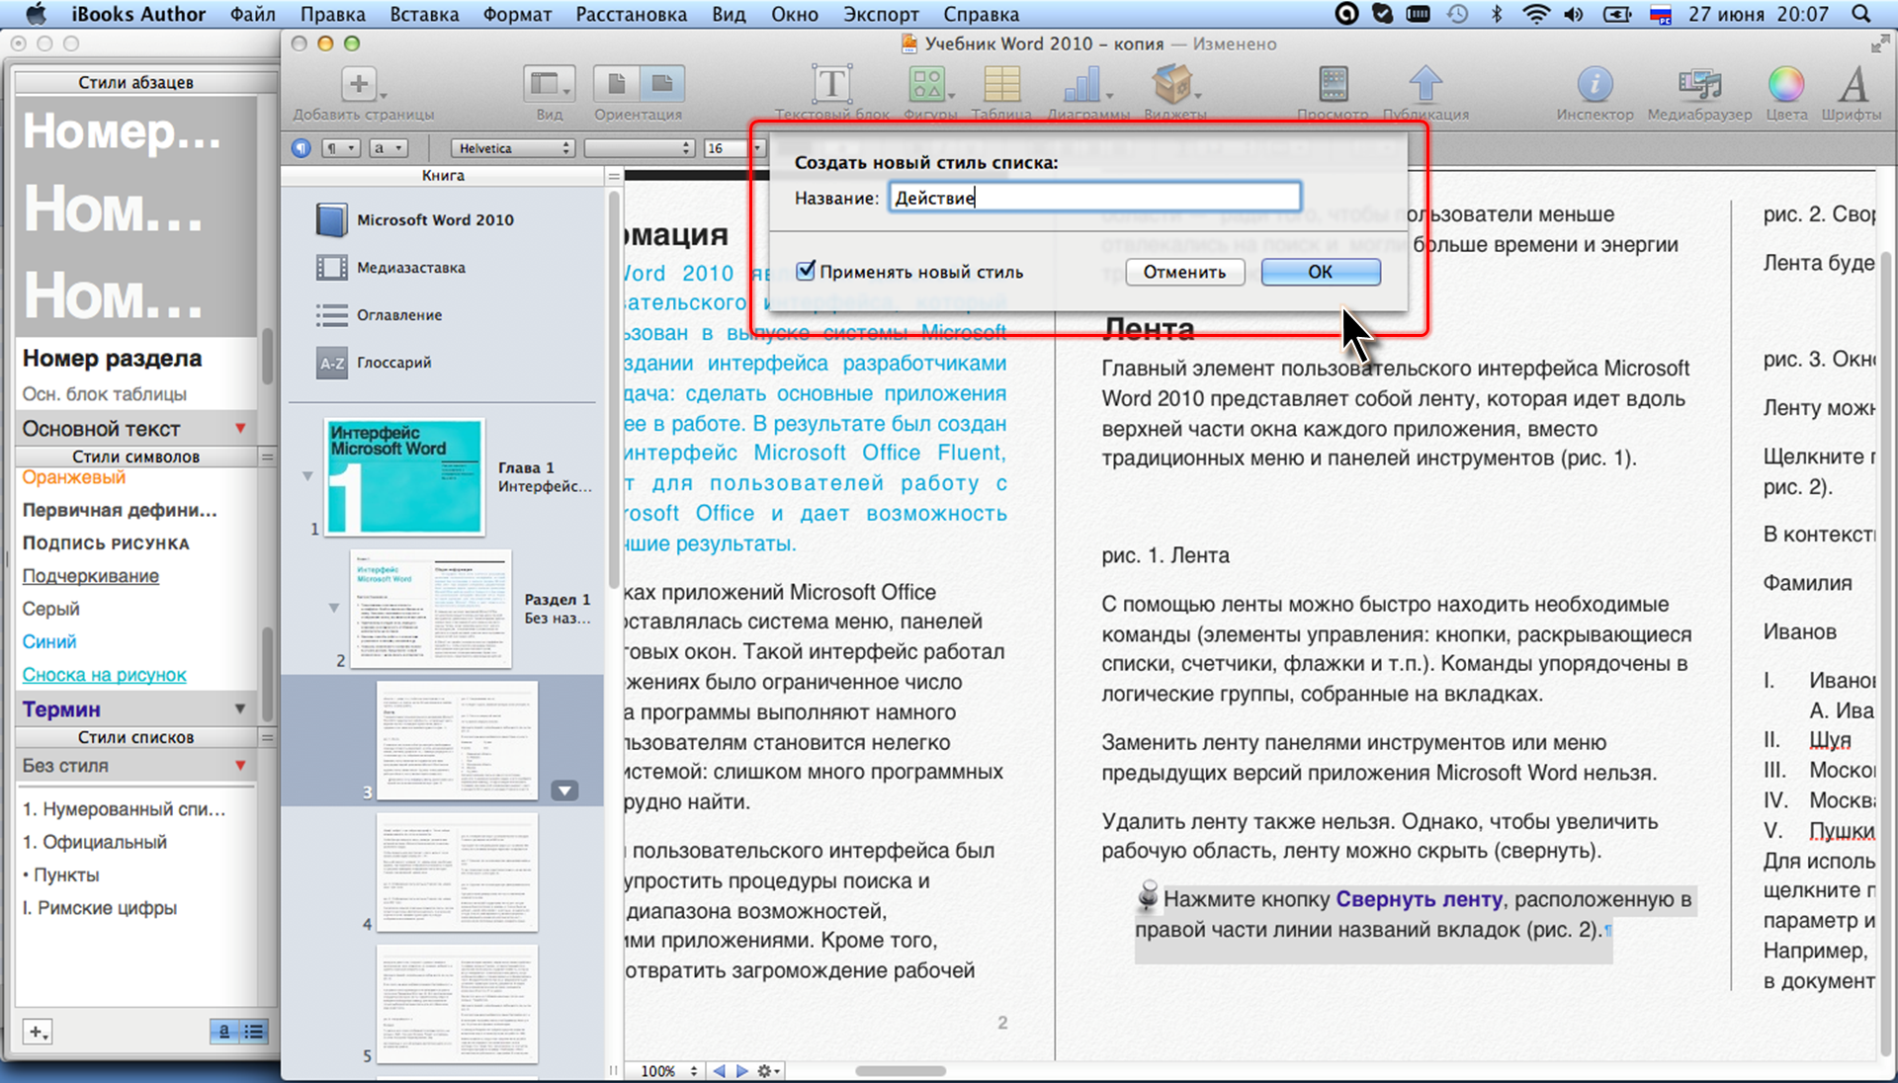Viewport: 1898px width, 1083px height.
Task: Open the Формат menu
Action: (517, 14)
